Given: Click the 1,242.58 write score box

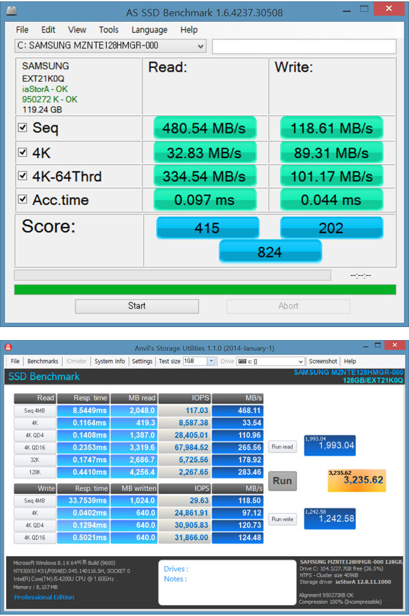Looking at the screenshot, I should click(330, 518).
